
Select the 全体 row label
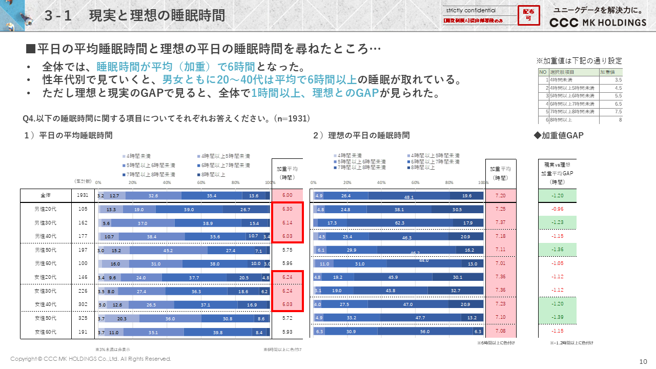46,195
